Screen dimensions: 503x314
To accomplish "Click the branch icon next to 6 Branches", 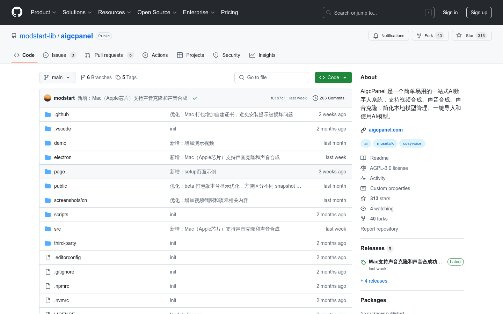I will coord(83,77).
